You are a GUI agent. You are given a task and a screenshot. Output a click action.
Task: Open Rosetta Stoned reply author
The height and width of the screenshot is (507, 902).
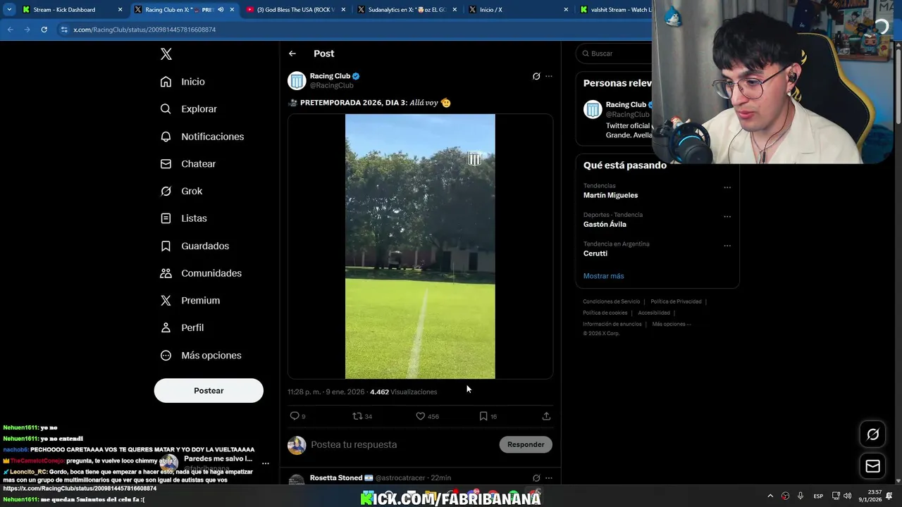coord(336,477)
